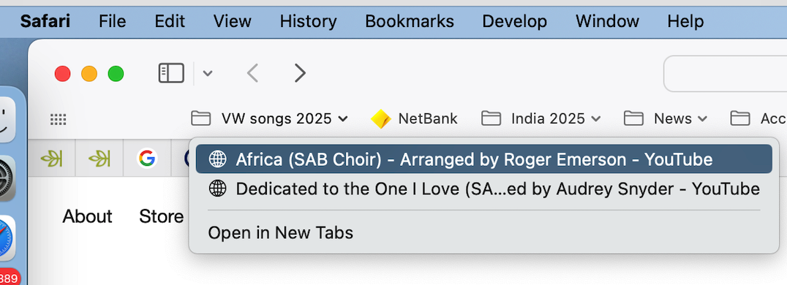Open the bookmarks grid icon
This screenshot has height=285, width=787.
tap(59, 119)
